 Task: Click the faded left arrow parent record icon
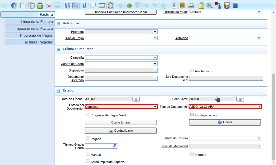[120, 5]
